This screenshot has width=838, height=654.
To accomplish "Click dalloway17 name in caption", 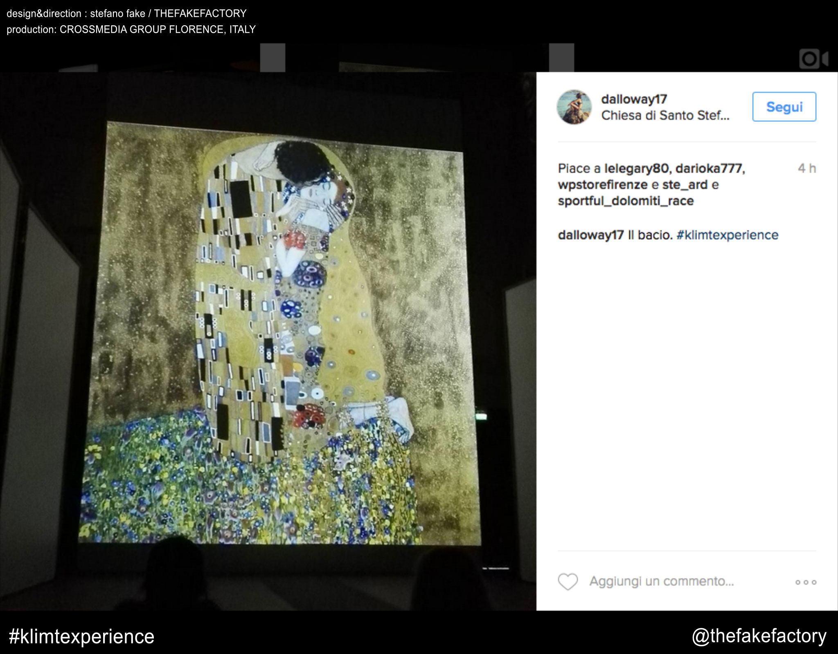I will [590, 235].
